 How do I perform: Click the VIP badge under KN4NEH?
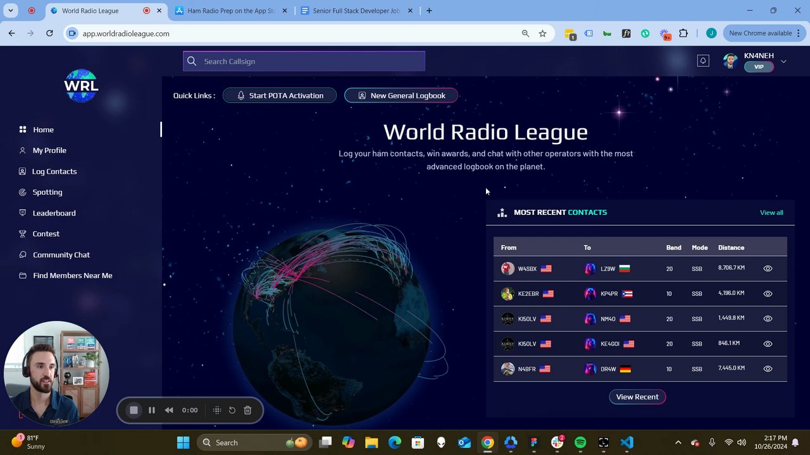(759, 67)
